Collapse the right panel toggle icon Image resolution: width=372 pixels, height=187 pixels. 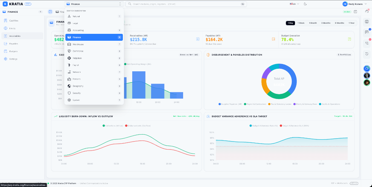pos(355,12)
